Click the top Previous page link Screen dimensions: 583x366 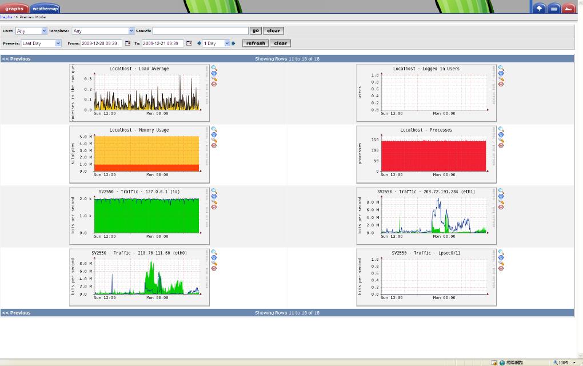tap(16, 59)
